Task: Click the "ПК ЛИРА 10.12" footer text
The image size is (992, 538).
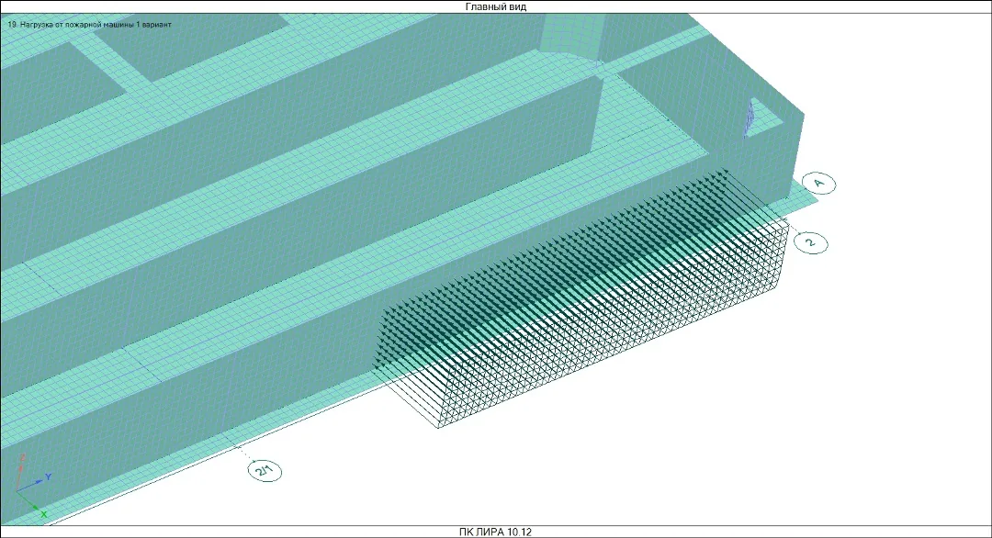Action: coord(495,532)
